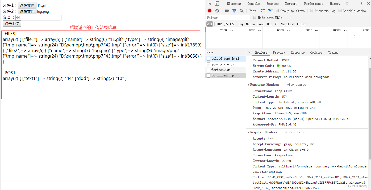Filter requests by Img
The height and width of the screenshot is (190, 371).
[x=241, y=24]
